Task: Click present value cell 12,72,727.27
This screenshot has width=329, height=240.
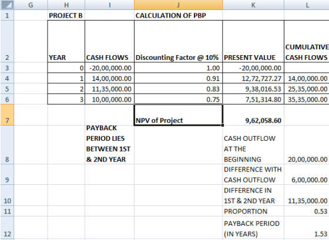Action: (253, 78)
